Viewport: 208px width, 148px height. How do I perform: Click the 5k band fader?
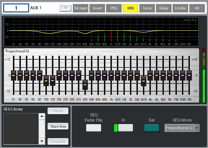(157, 75)
